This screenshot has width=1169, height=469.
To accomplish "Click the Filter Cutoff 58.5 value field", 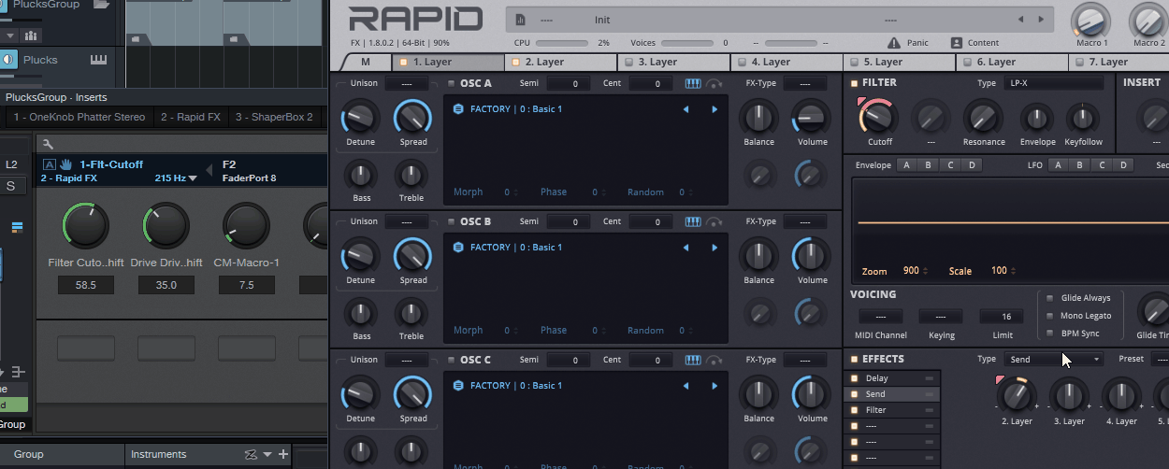I will [86, 285].
